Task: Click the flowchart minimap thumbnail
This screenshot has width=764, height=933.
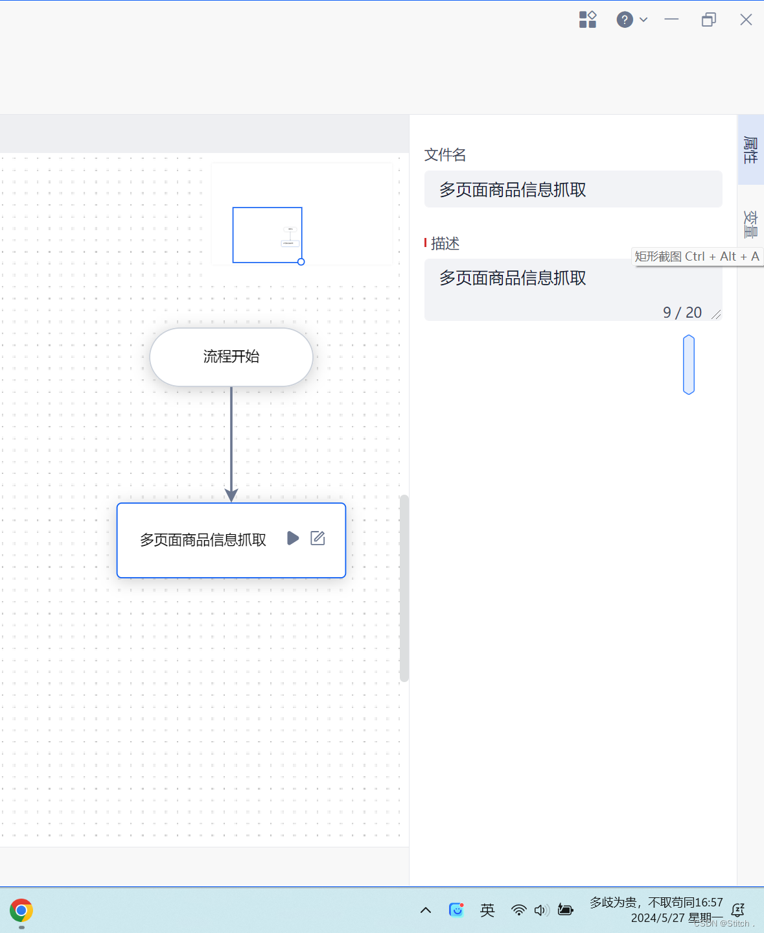Action: [x=267, y=234]
